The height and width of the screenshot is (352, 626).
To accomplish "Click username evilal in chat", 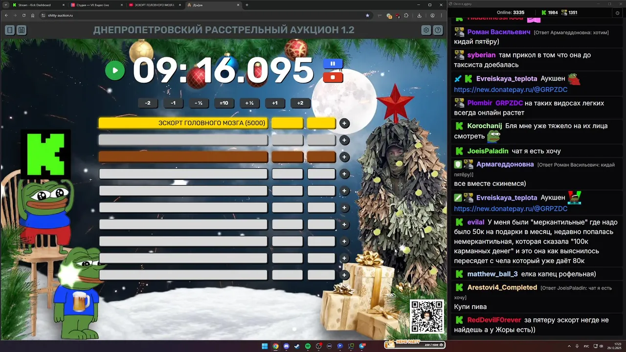I will [476, 222].
